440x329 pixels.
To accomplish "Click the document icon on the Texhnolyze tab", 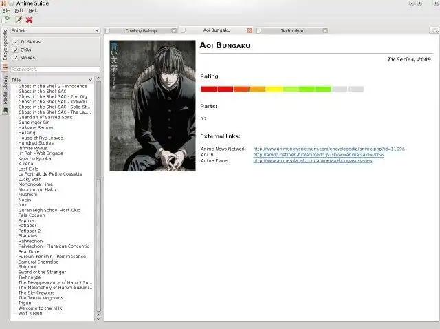I will point(259,30).
